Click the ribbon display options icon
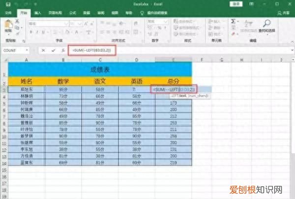Image resolution: width=295 pixels, height=199 pixels. click(x=251, y=4)
